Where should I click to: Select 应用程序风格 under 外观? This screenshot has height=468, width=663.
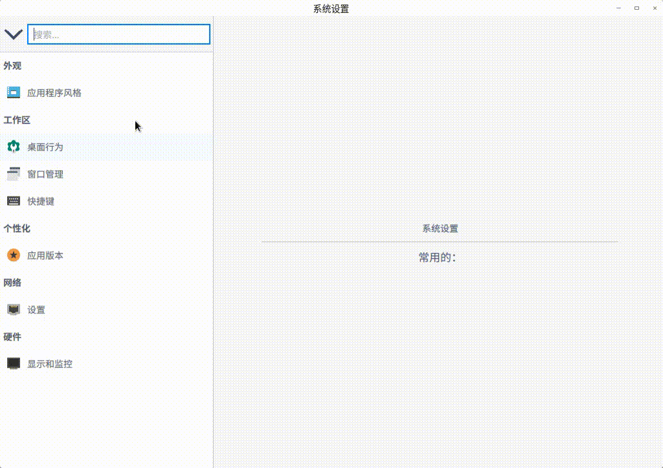55,92
